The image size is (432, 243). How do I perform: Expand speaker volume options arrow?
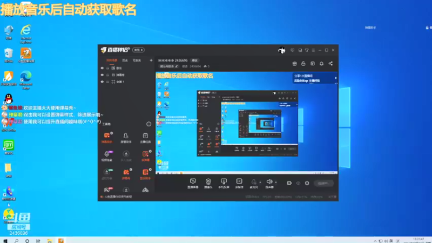[x=276, y=182]
